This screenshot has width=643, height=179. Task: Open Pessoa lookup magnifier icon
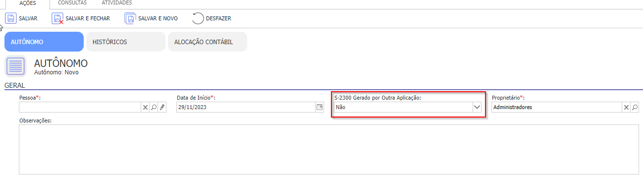154,107
